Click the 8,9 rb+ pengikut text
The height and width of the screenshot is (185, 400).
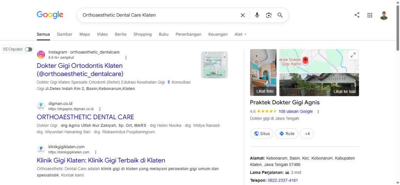61,58
